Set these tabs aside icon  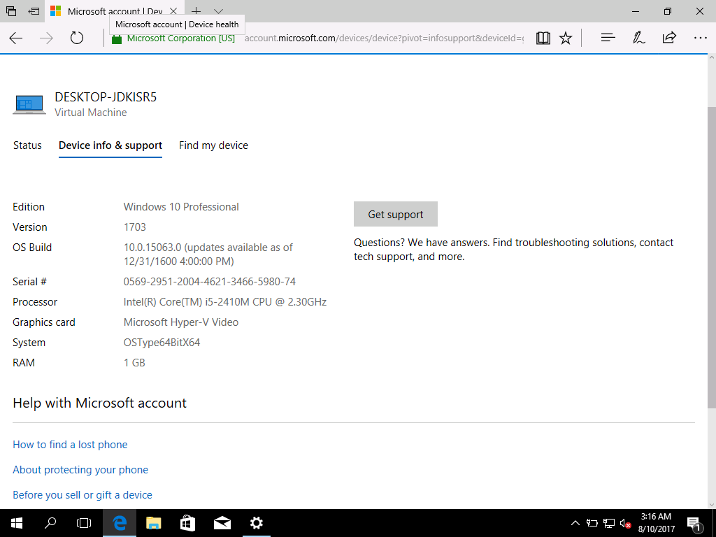[34, 11]
